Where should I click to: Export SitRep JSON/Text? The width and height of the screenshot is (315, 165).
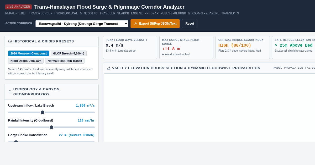[x=155, y=24]
